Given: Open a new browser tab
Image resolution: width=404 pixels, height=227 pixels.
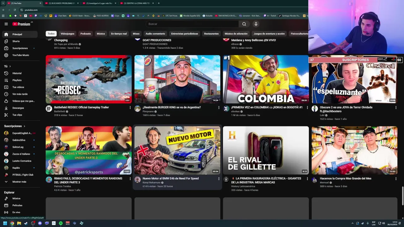Looking at the screenshot, I should (158, 3).
